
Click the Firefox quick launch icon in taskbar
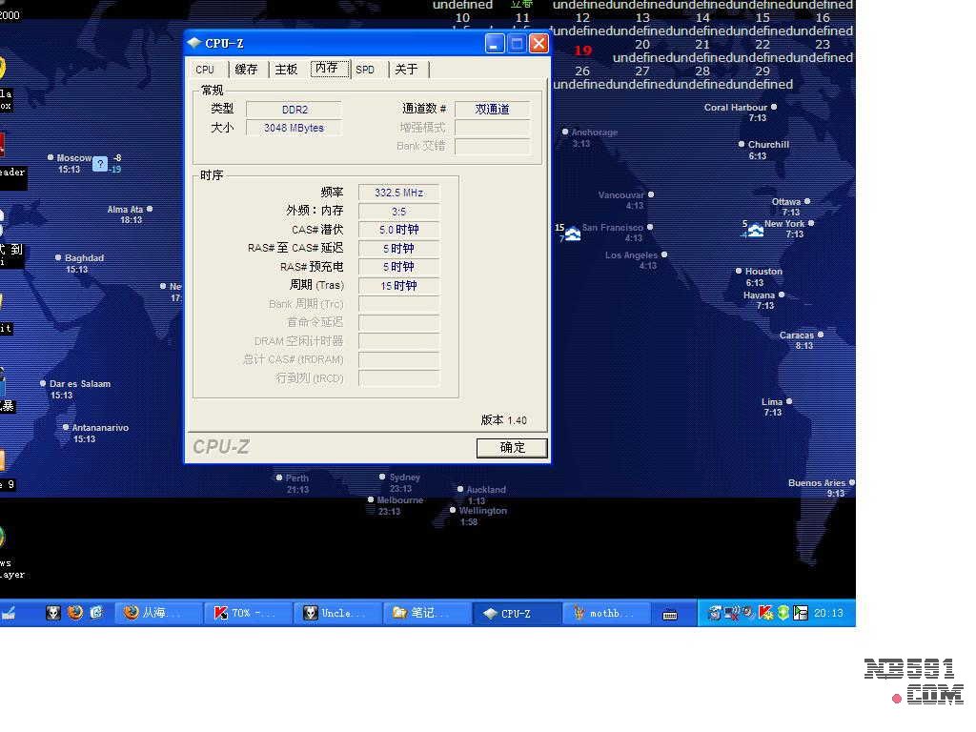tap(75, 613)
